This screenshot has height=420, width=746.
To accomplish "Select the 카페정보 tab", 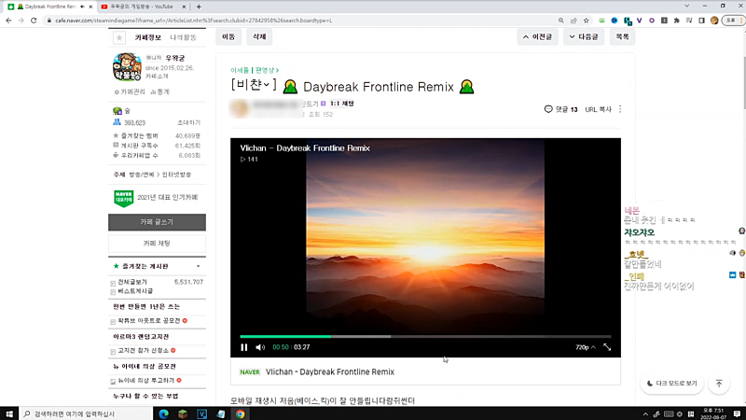I will click(147, 37).
